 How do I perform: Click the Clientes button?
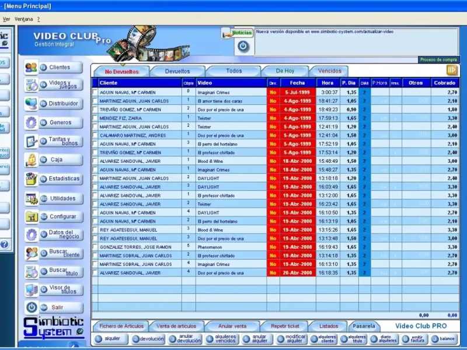pyautogui.click(x=61, y=67)
